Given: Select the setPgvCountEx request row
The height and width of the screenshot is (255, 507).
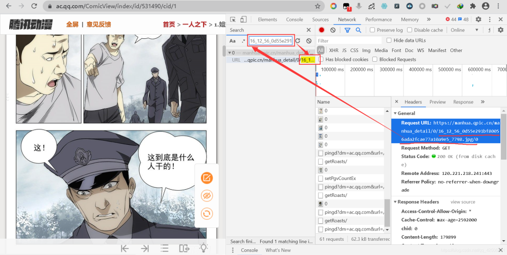Looking at the screenshot, I should [350, 178].
